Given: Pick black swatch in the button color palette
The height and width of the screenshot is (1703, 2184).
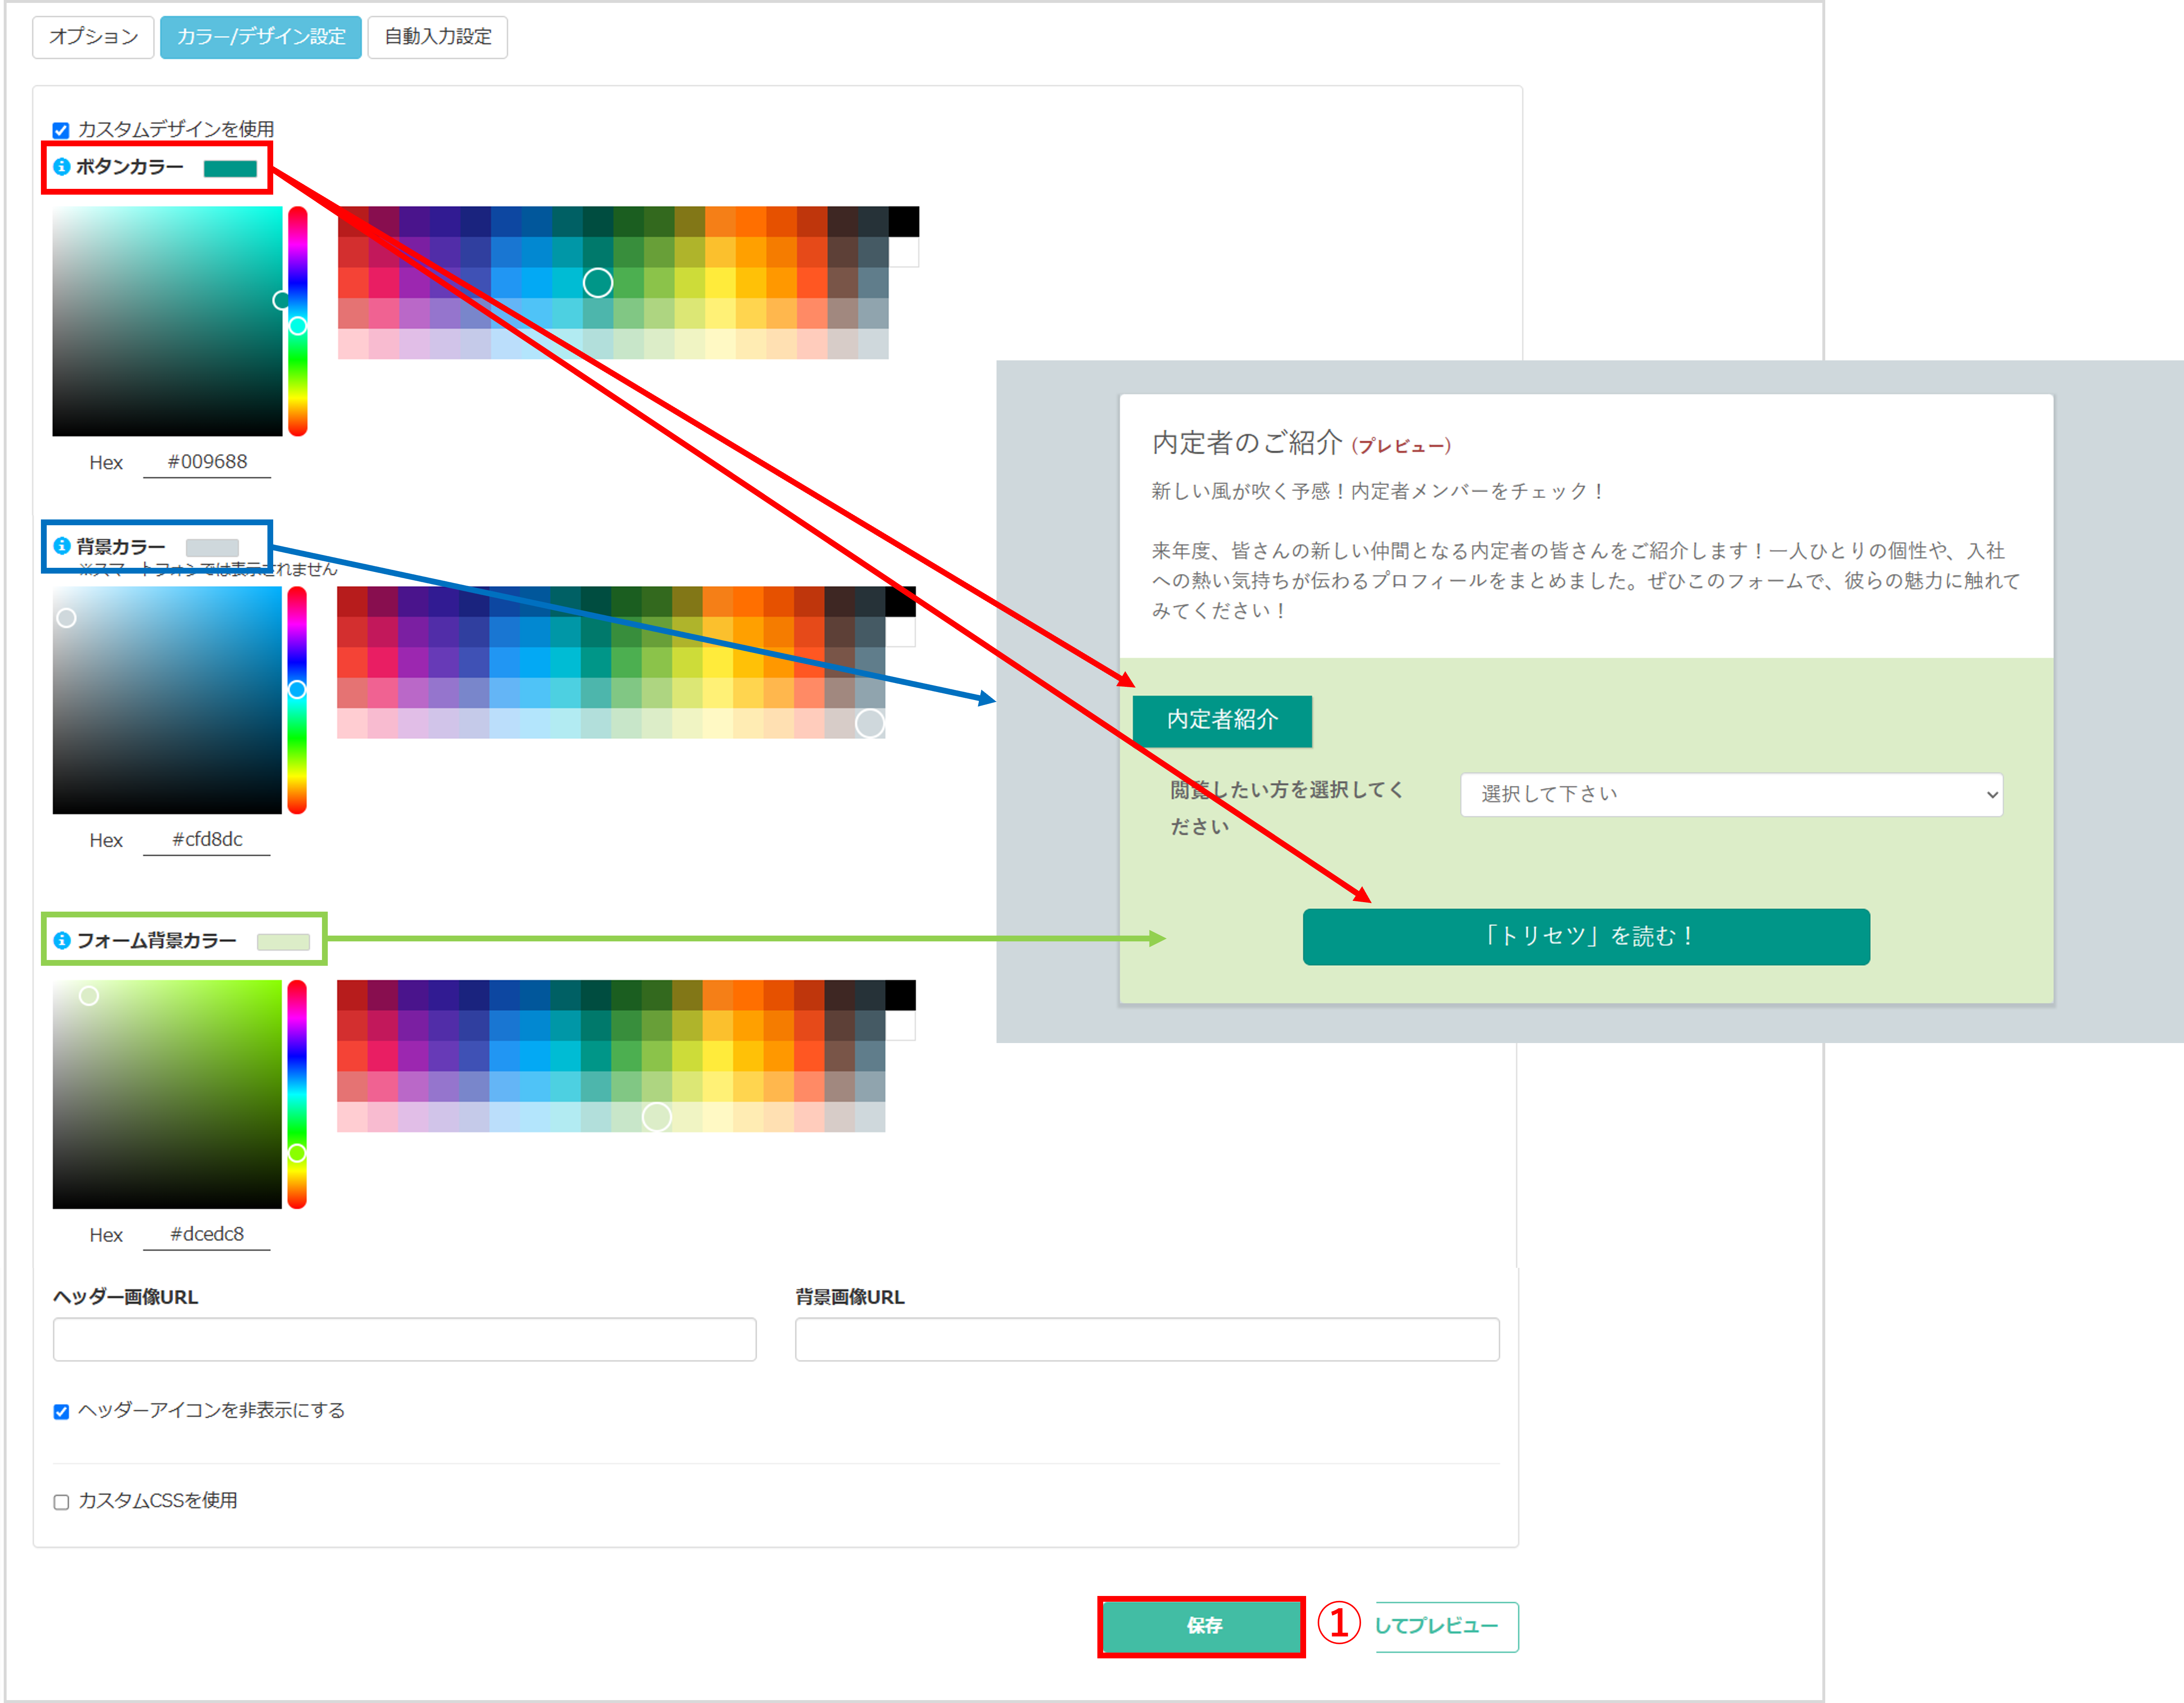Looking at the screenshot, I should (904, 222).
